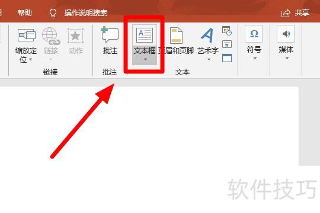Screen dimensions: 320x213
Task: Insert slide number icon
Action: pyautogui.click(x=227, y=44)
